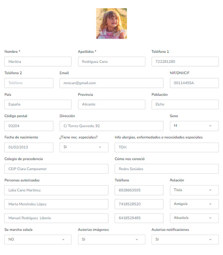Focus the Apellidos text field
The image size is (223, 255).
111,62
